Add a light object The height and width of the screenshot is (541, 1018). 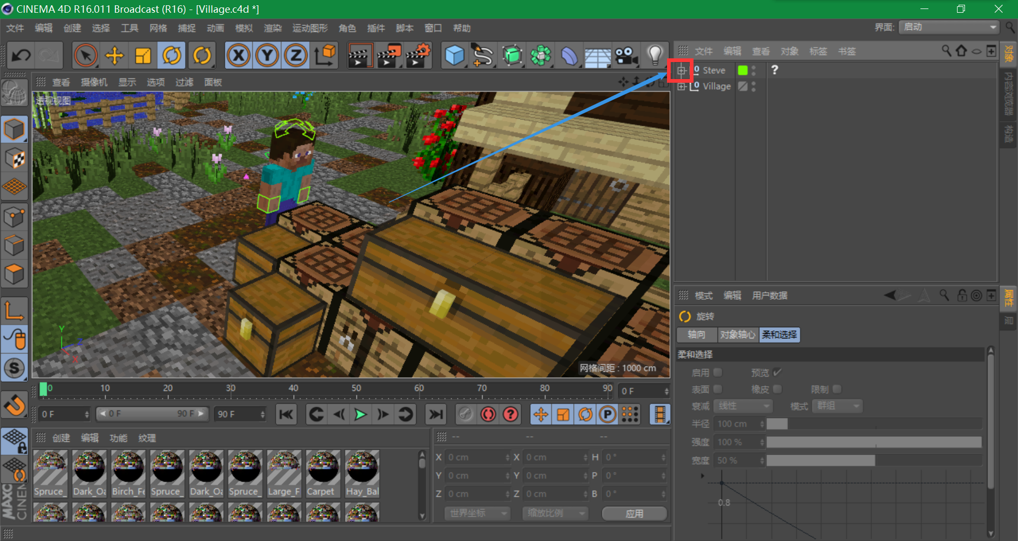click(x=655, y=55)
